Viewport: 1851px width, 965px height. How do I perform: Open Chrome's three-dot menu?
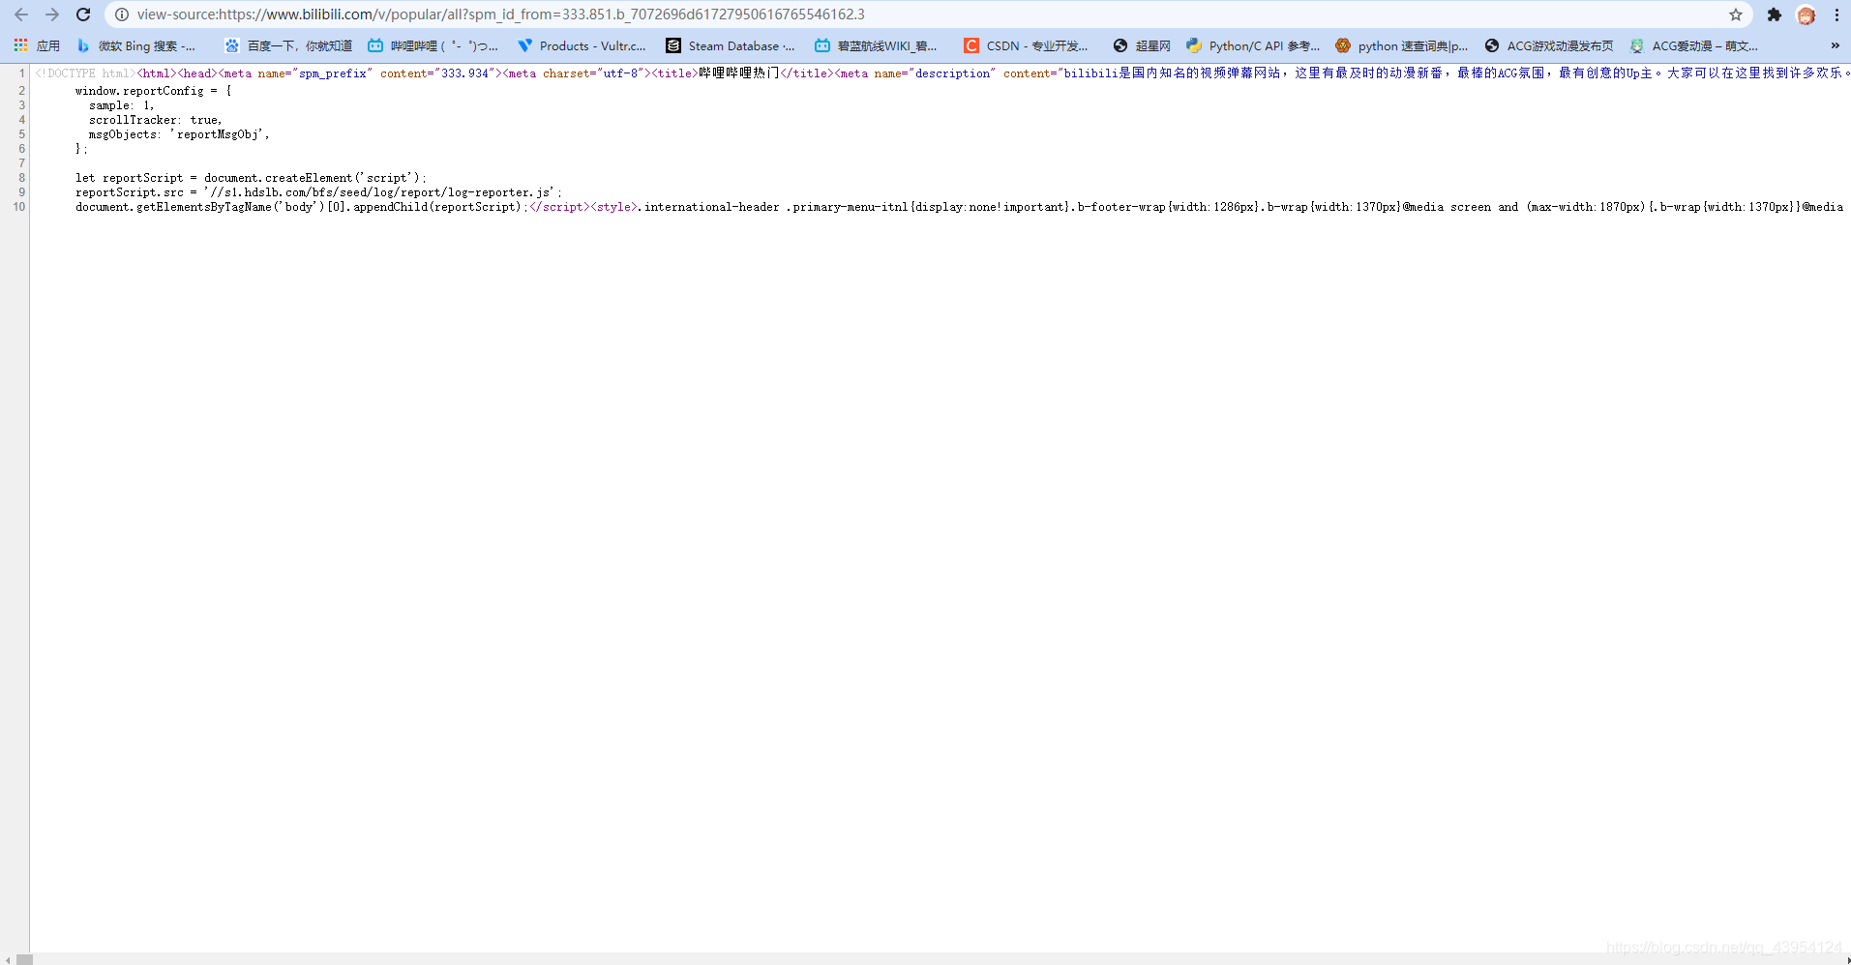click(1836, 15)
